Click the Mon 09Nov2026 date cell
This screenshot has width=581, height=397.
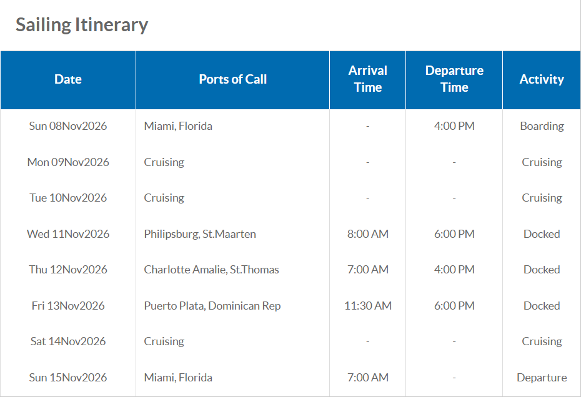point(68,162)
